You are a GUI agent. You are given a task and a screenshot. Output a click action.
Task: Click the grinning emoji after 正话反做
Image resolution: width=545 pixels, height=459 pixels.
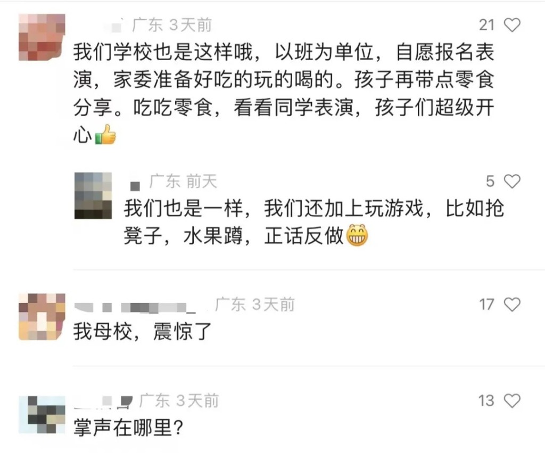click(358, 235)
